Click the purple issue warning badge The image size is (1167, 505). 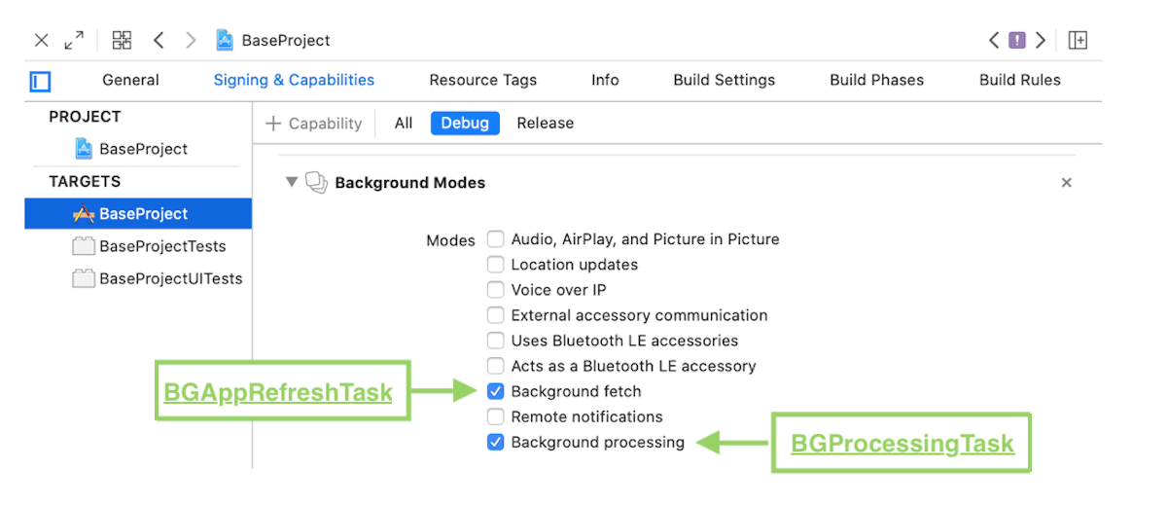coord(1017,40)
